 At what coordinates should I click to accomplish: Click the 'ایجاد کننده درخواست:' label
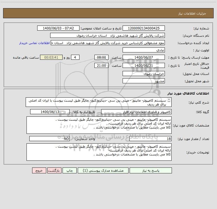193,43
